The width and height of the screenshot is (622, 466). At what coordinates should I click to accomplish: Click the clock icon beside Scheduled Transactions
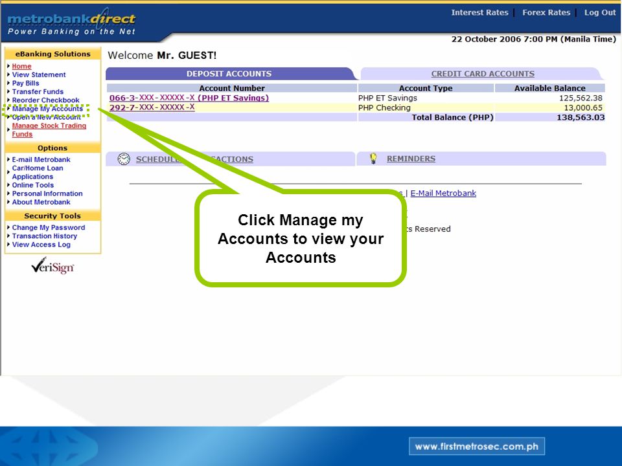tap(124, 159)
